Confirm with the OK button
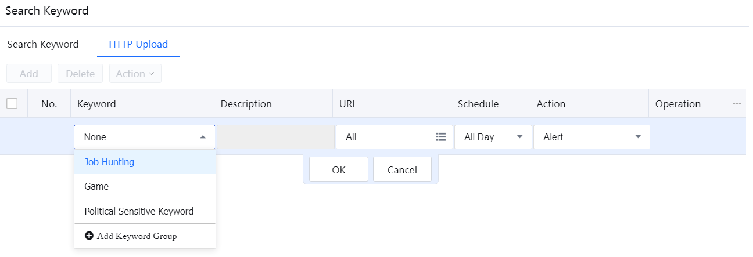This screenshot has height=257, width=753. tap(339, 170)
